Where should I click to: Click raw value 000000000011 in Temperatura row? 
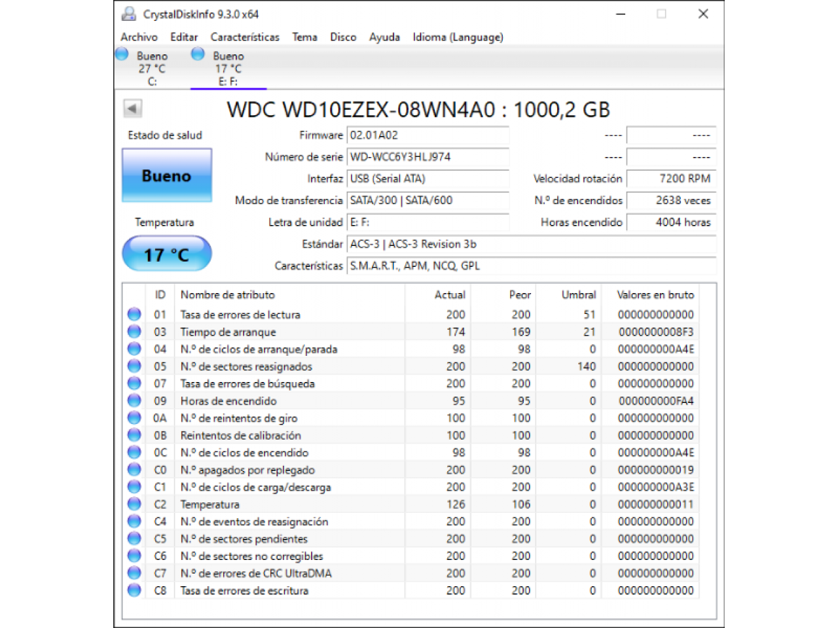[x=656, y=504]
